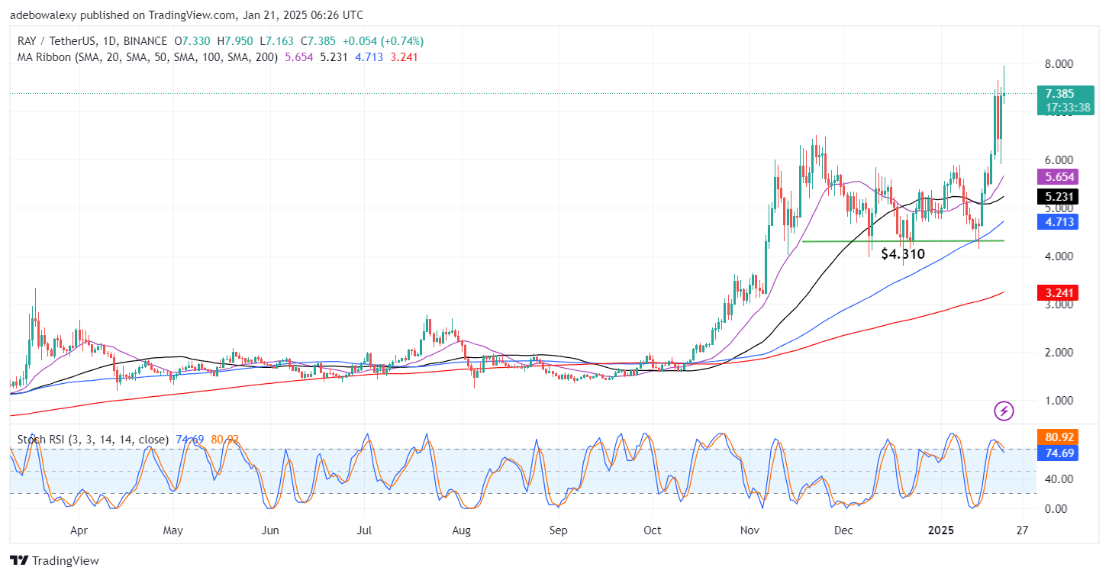Click the Aug label on time axis
The image size is (1109, 577).
[x=460, y=530]
